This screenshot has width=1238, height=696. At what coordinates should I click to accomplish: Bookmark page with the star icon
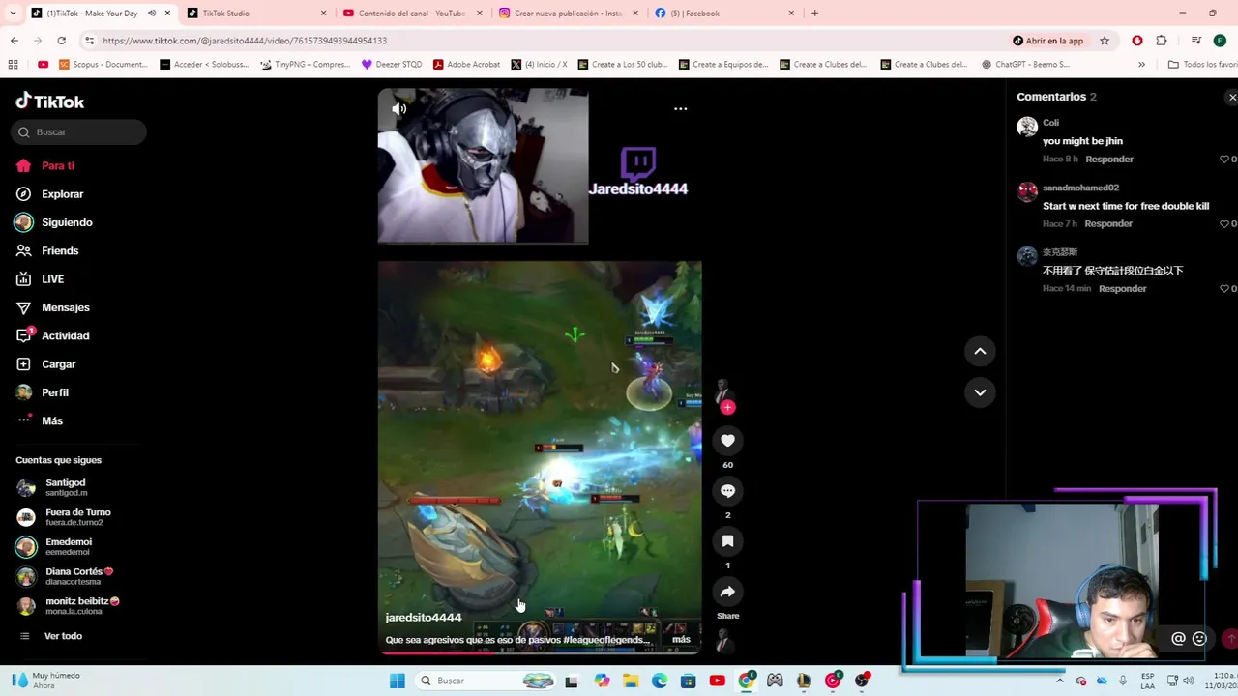point(1105,41)
